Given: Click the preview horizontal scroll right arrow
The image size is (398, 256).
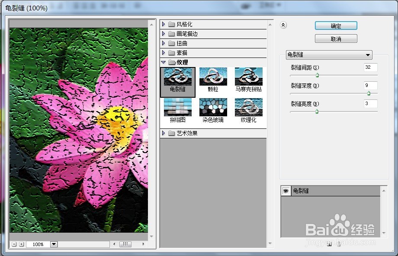Looking at the screenshot, I should [x=144, y=244].
